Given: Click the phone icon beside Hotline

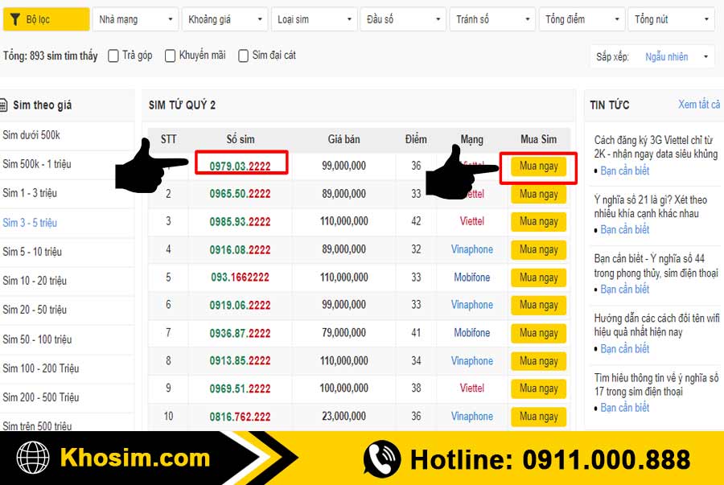Looking at the screenshot, I should [x=381, y=459].
